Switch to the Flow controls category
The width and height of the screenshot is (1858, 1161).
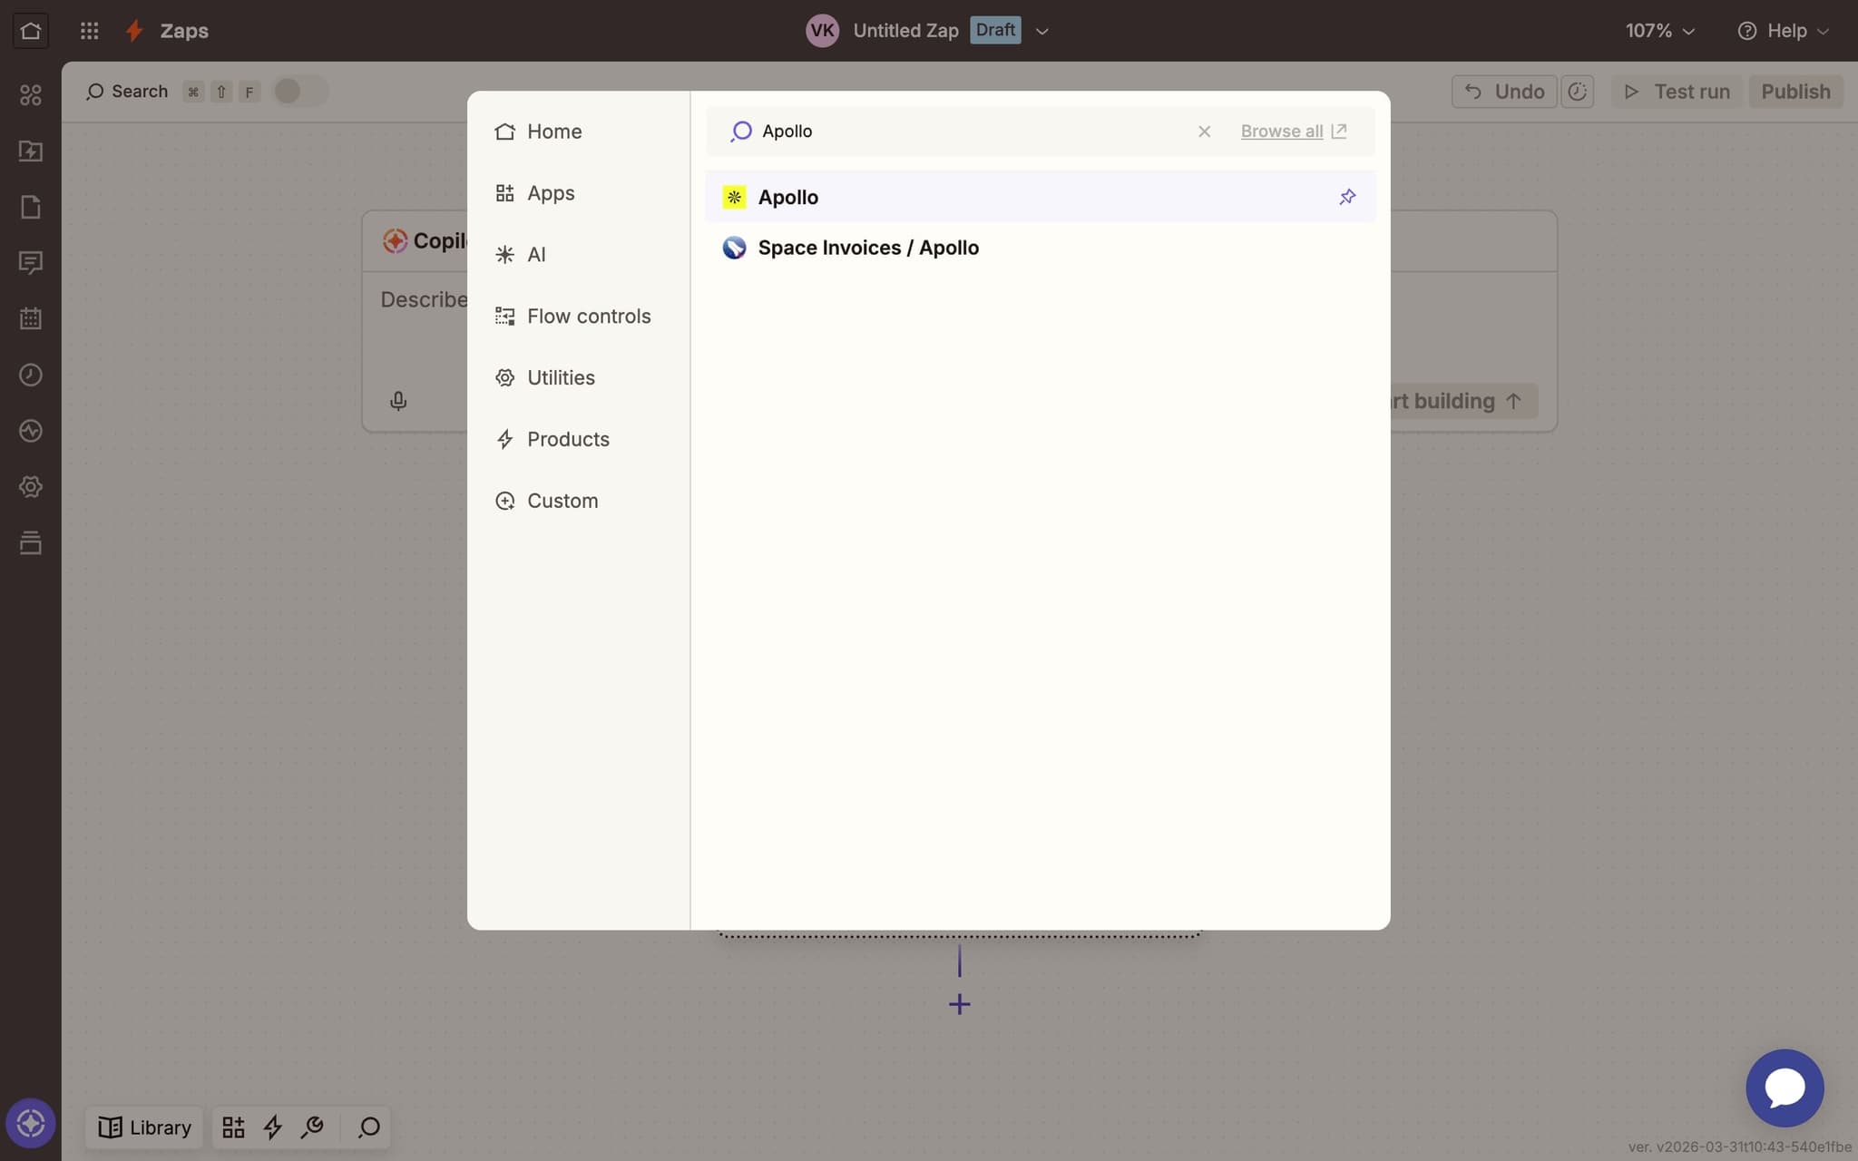(x=588, y=316)
